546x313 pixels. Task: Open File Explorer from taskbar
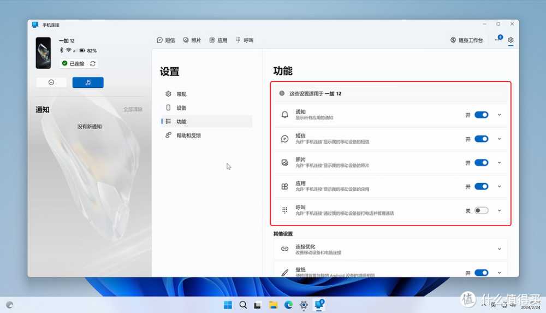pos(273,305)
